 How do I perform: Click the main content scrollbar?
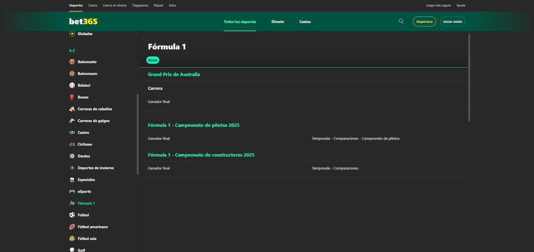point(469,78)
